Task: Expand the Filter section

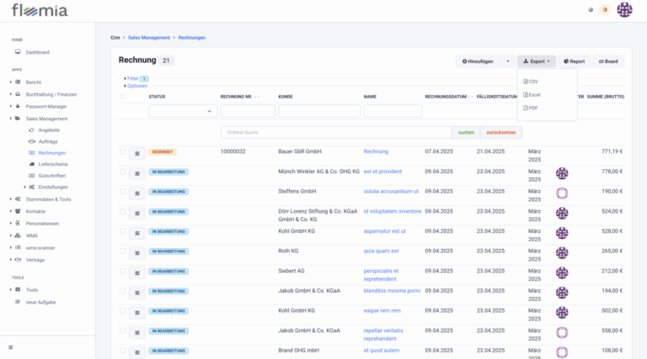Action: tap(132, 78)
